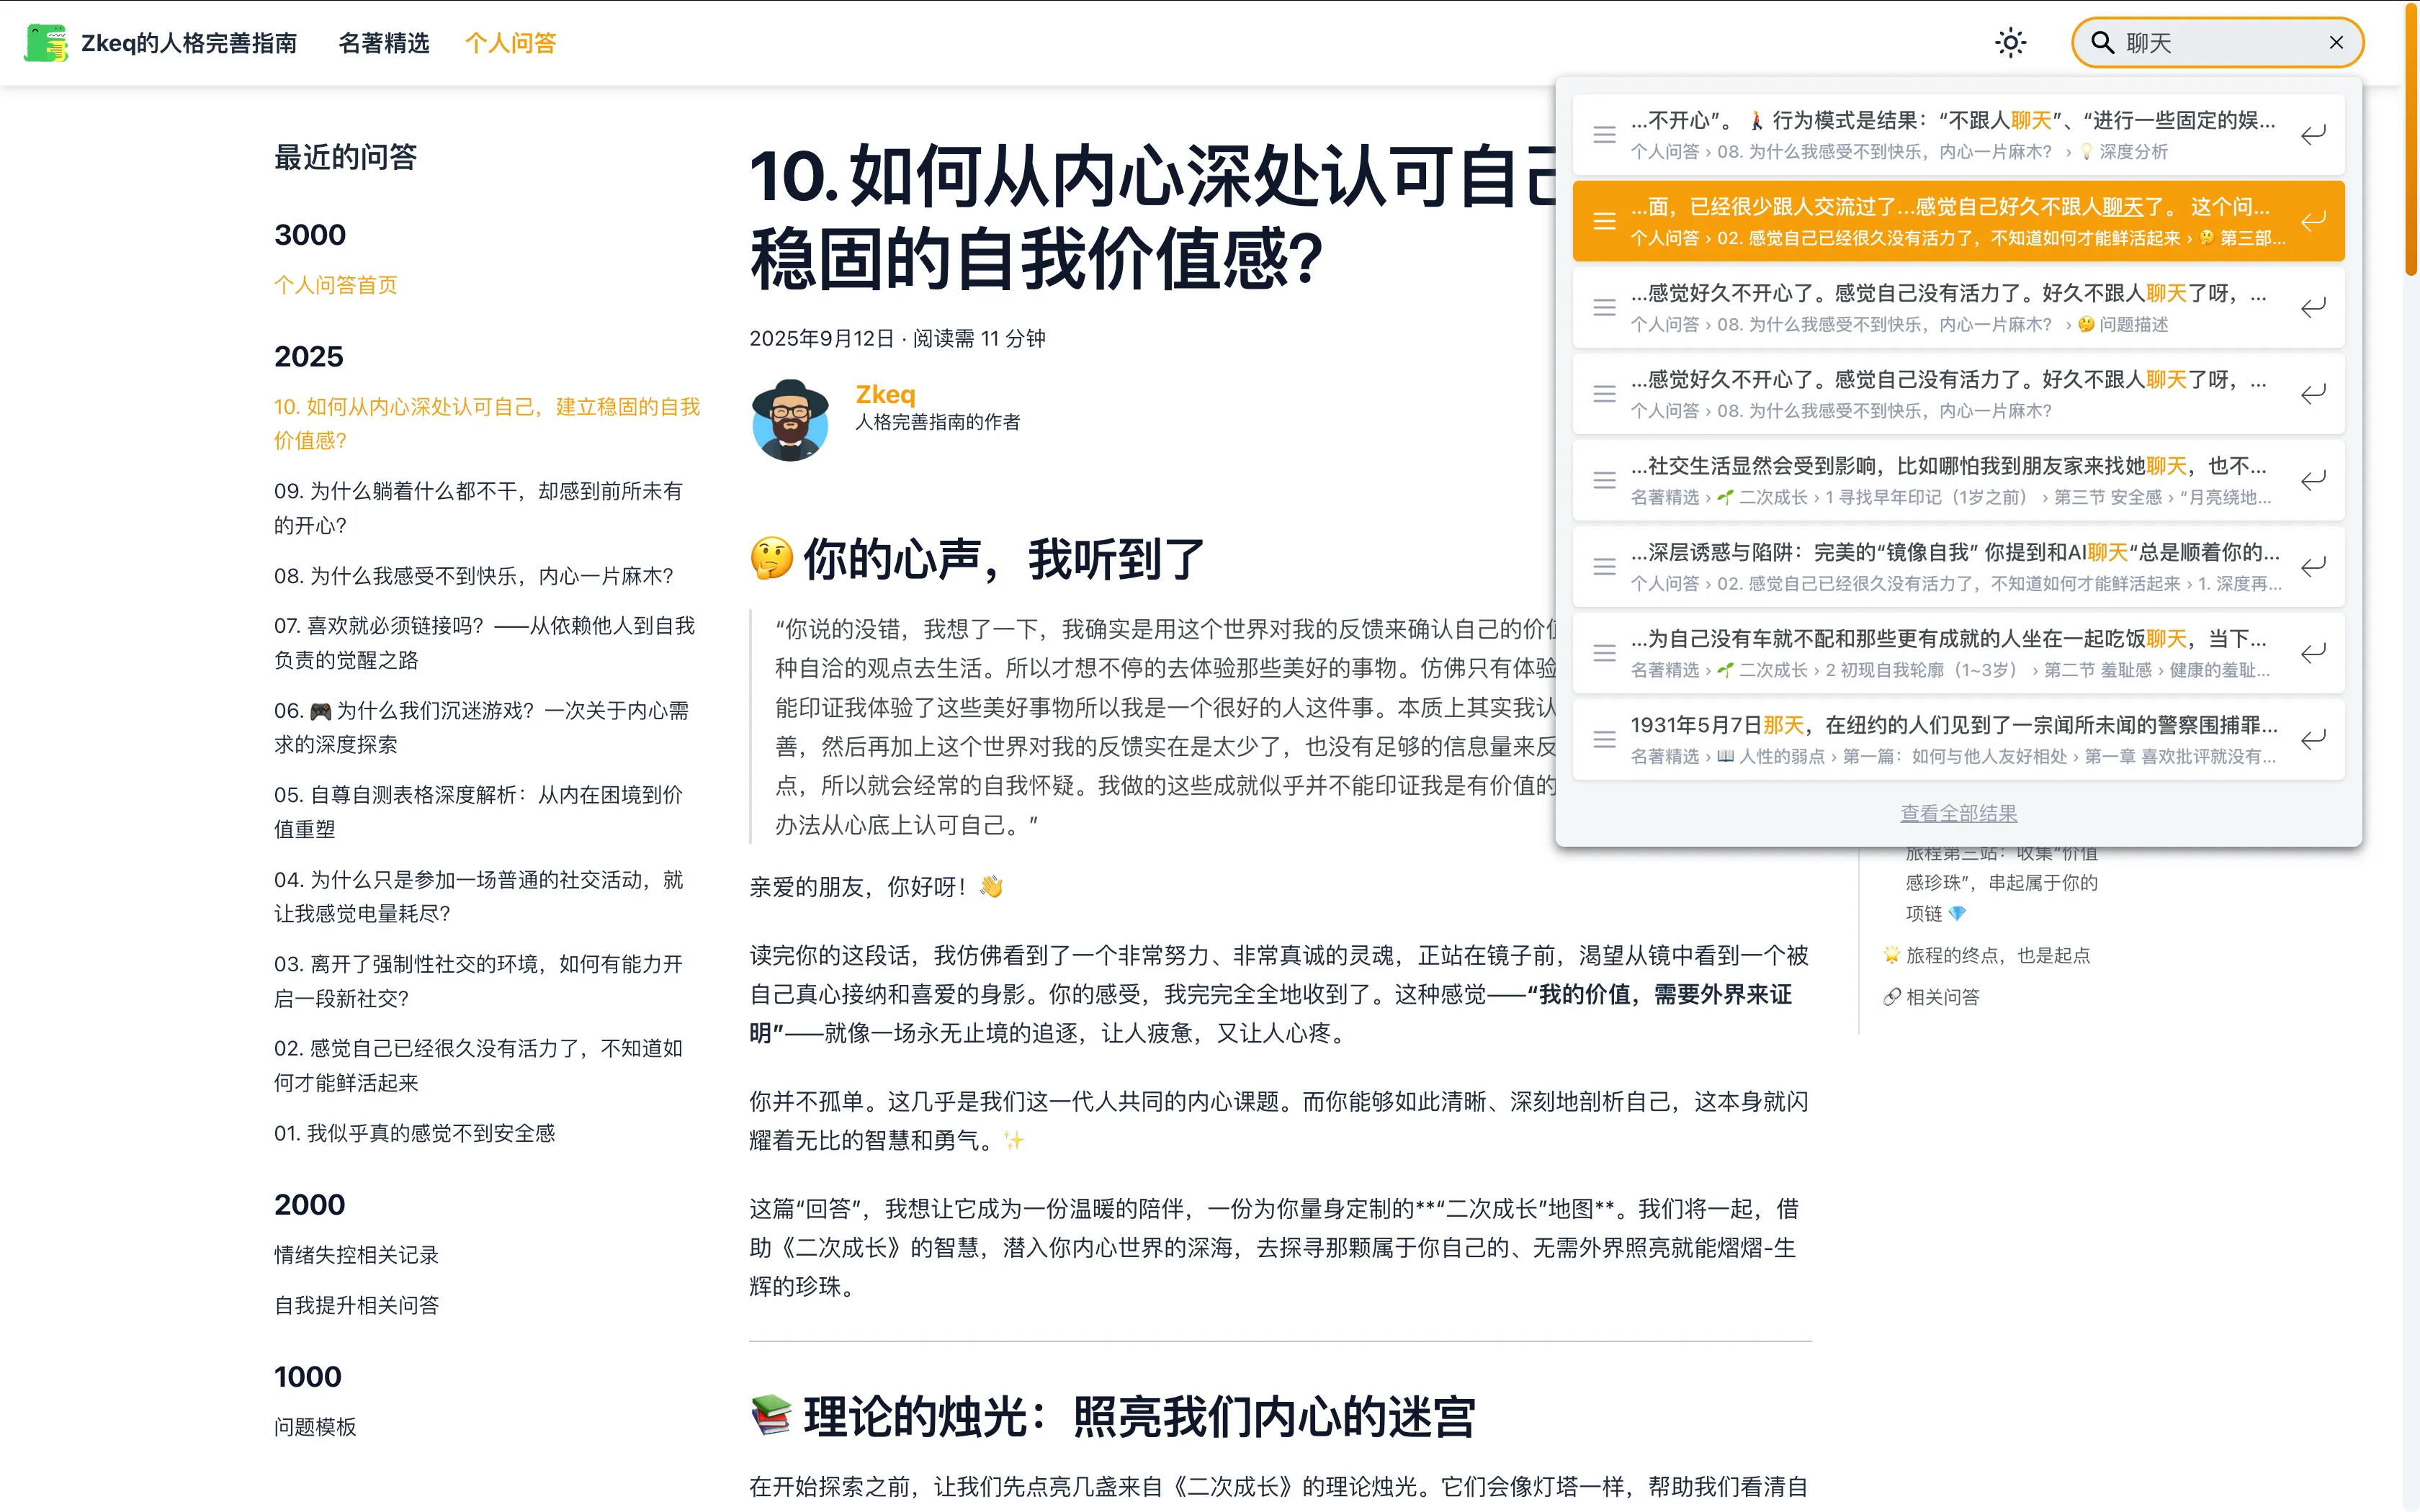This screenshot has width=2420, height=1512.
Task: Click the magnifier icon in search box
Action: pos(2103,43)
